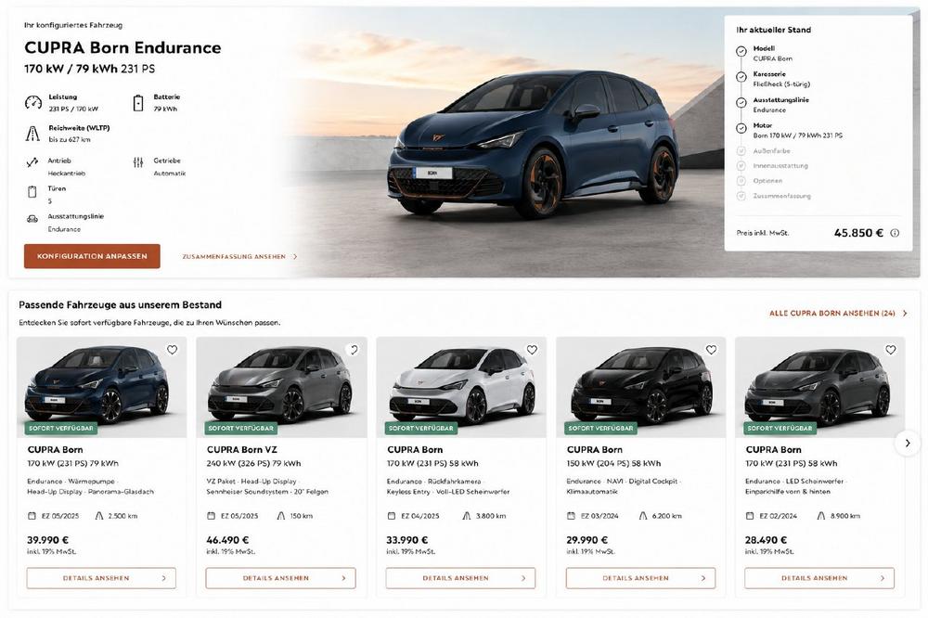
Task: Open Alle CUPRA Born ansehen (24) link
Action: click(x=832, y=313)
